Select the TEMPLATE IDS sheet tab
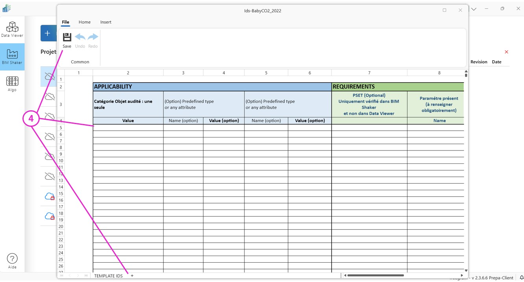524x282 pixels. click(x=108, y=276)
